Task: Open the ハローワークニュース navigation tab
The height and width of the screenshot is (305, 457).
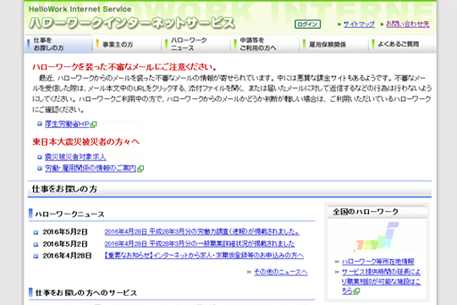Action: point(195,44)
